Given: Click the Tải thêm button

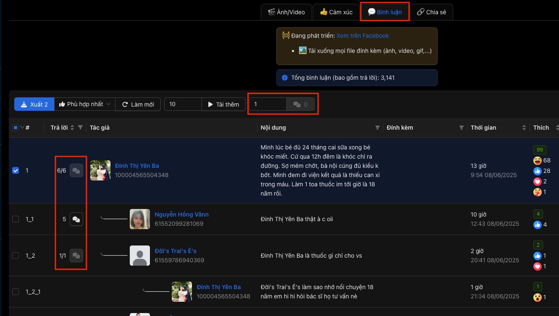Looking at the screenshot, I should pos(223,104).
